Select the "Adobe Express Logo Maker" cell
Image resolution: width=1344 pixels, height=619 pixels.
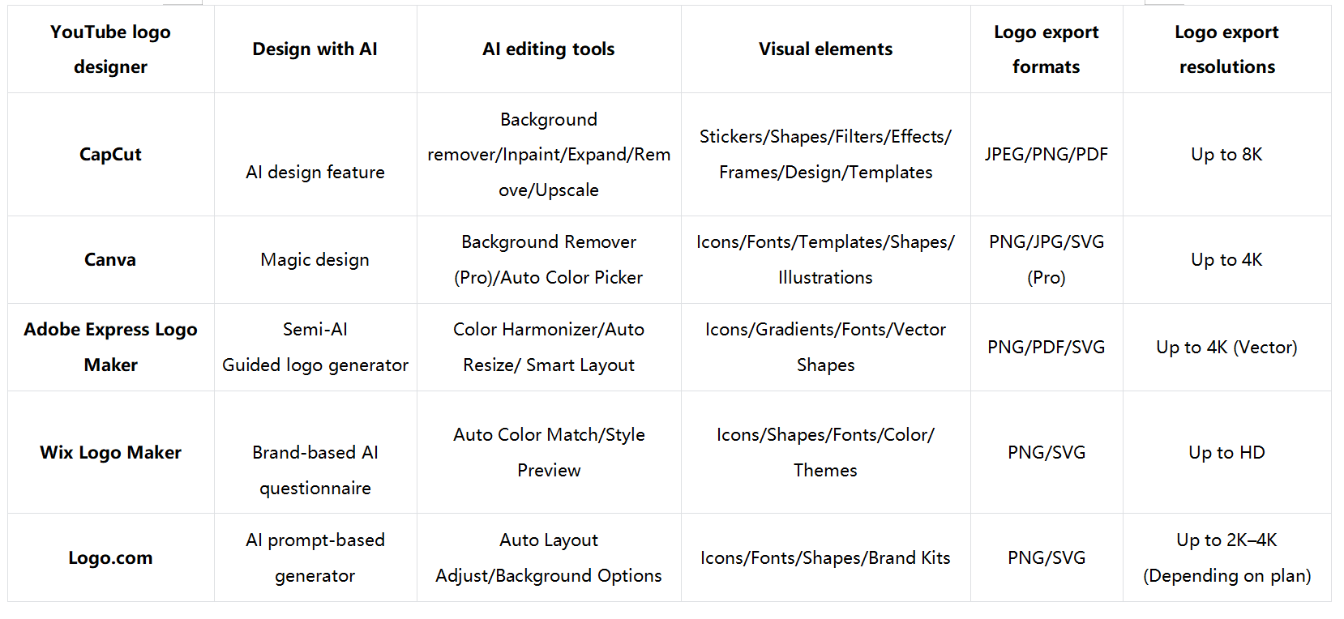110,348
